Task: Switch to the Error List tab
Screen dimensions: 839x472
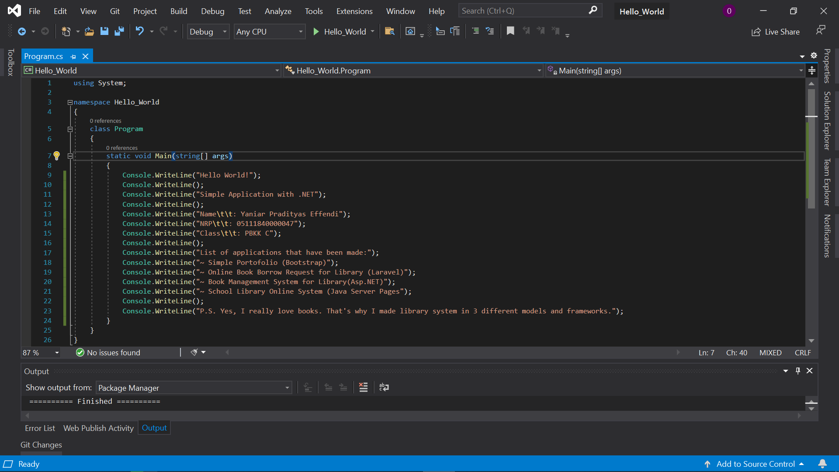Action: [x=40, y=428]
